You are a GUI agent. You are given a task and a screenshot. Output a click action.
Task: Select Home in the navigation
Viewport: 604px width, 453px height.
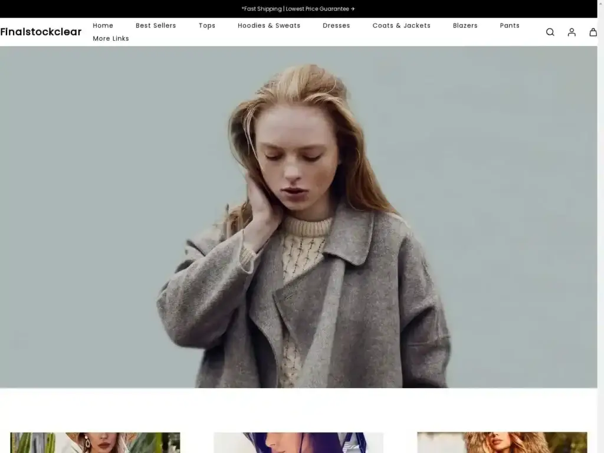coord(103,25)
